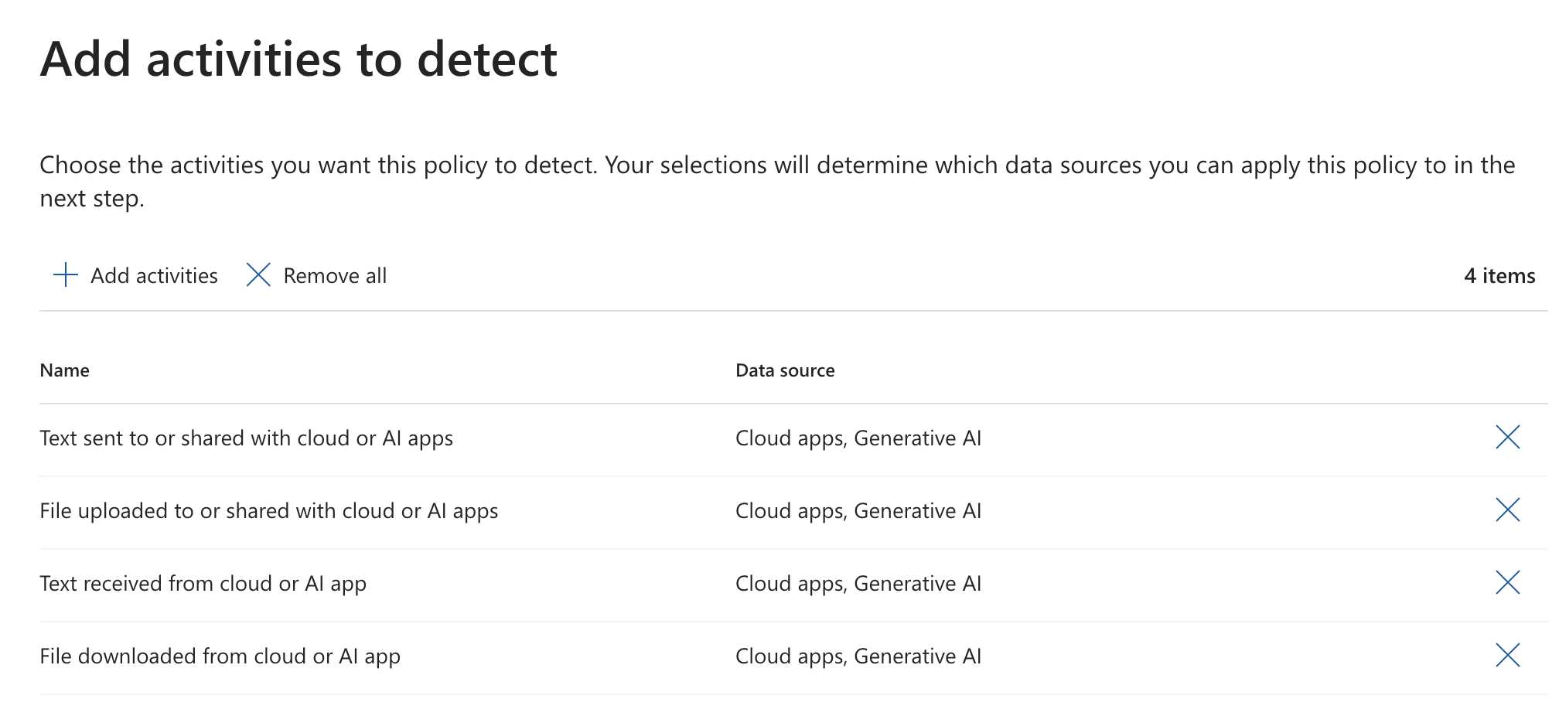The height and width of the screenshot is (716, 1559).
Task: Remove the 'File uploaded to or shared' activity
Action: tap(1507, 510)
